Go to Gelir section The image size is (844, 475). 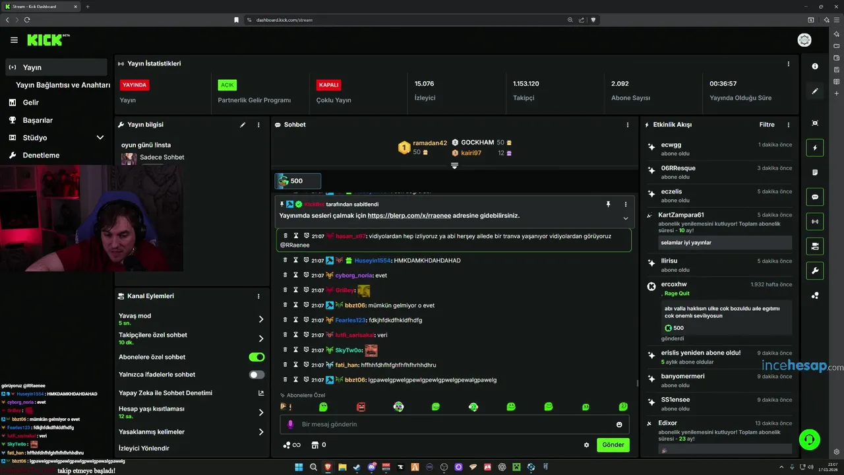(x=30, y=102)
